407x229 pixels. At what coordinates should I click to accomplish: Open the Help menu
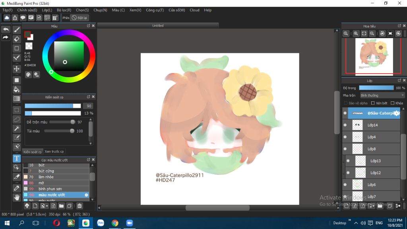coord(207,10)
